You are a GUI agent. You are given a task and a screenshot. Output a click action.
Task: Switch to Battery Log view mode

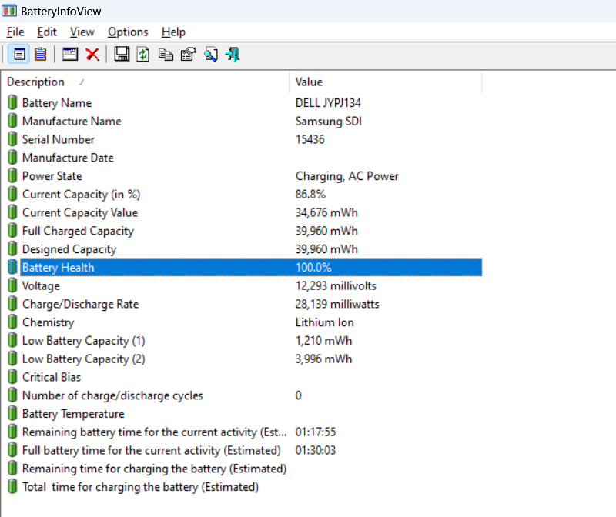point(40,54)
